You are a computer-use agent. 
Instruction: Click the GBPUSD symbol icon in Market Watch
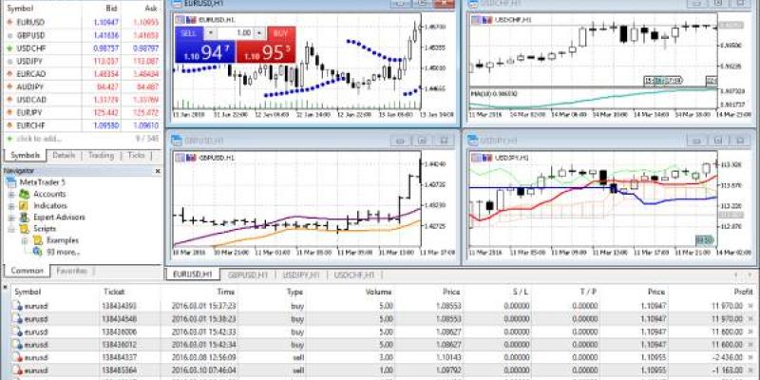(x=9, y=35)
